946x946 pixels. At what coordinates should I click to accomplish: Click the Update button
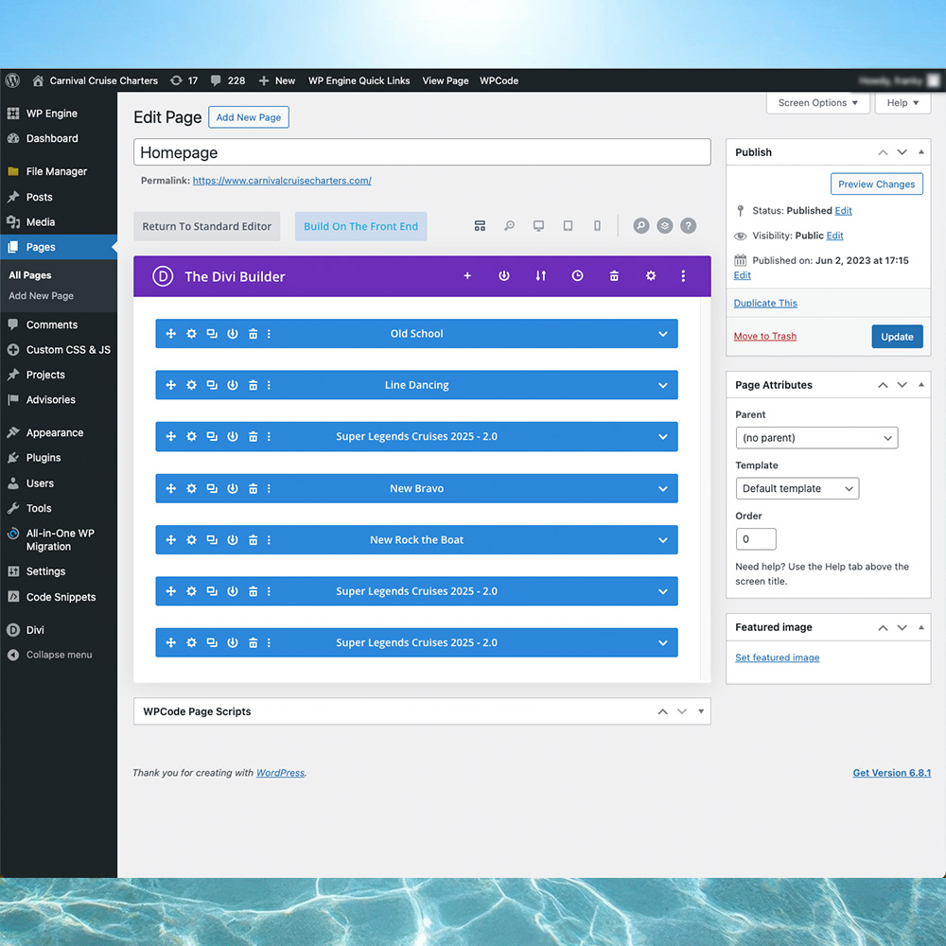897,337
